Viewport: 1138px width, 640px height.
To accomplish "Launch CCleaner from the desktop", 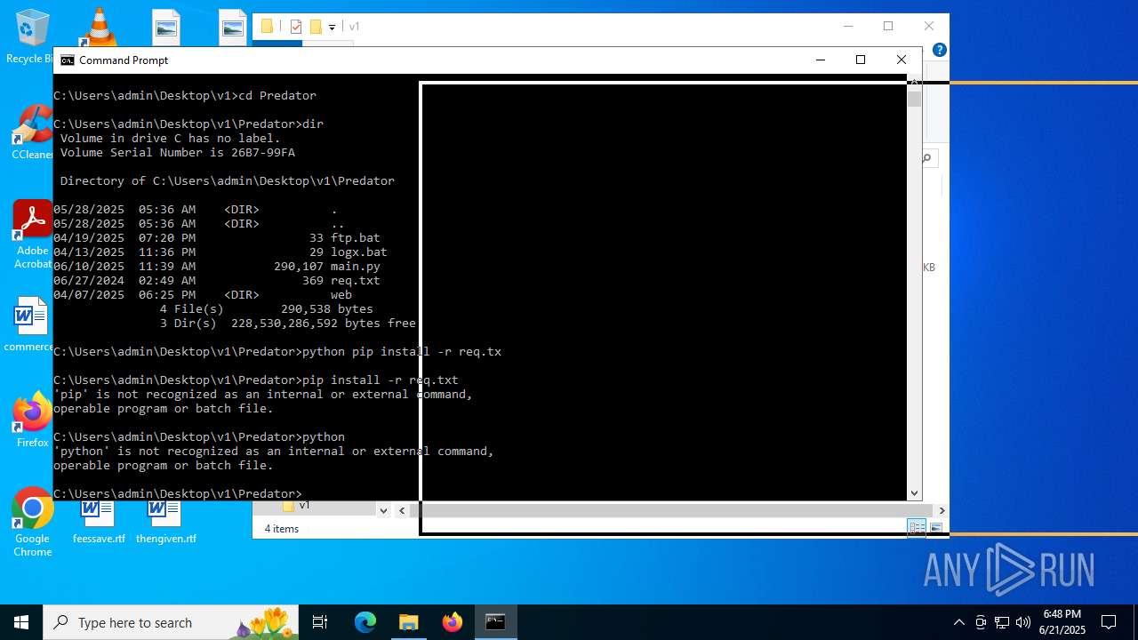I will pyautogui.click(x=32, y=133).
